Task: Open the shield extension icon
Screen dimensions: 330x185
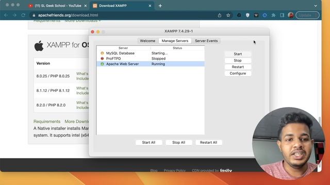Action: [x=247, y=15]
